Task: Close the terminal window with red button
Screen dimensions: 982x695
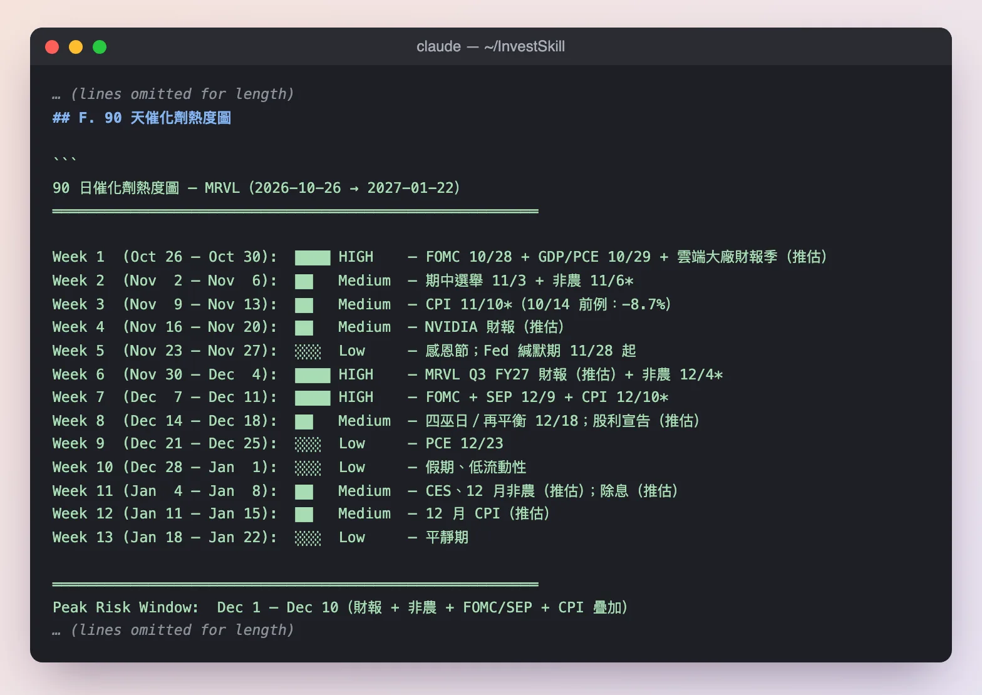Action: [x=52, y=47]
